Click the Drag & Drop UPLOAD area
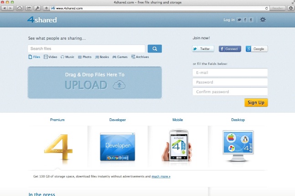This screenshot has width=295, height=196. click(95, 83)
